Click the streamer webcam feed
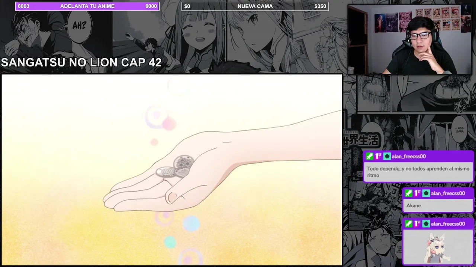The width and height of the screenshot is (476, 267). coord(410,40)
